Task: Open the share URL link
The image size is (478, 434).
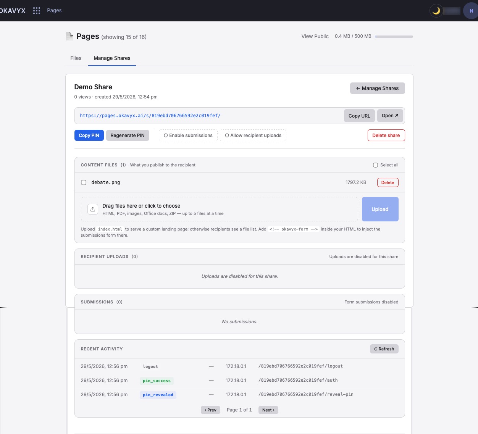Action: tap(150, 116)
